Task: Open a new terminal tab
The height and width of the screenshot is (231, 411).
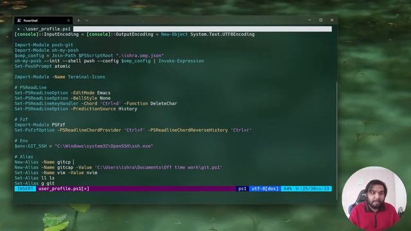Action: (78, 21)
